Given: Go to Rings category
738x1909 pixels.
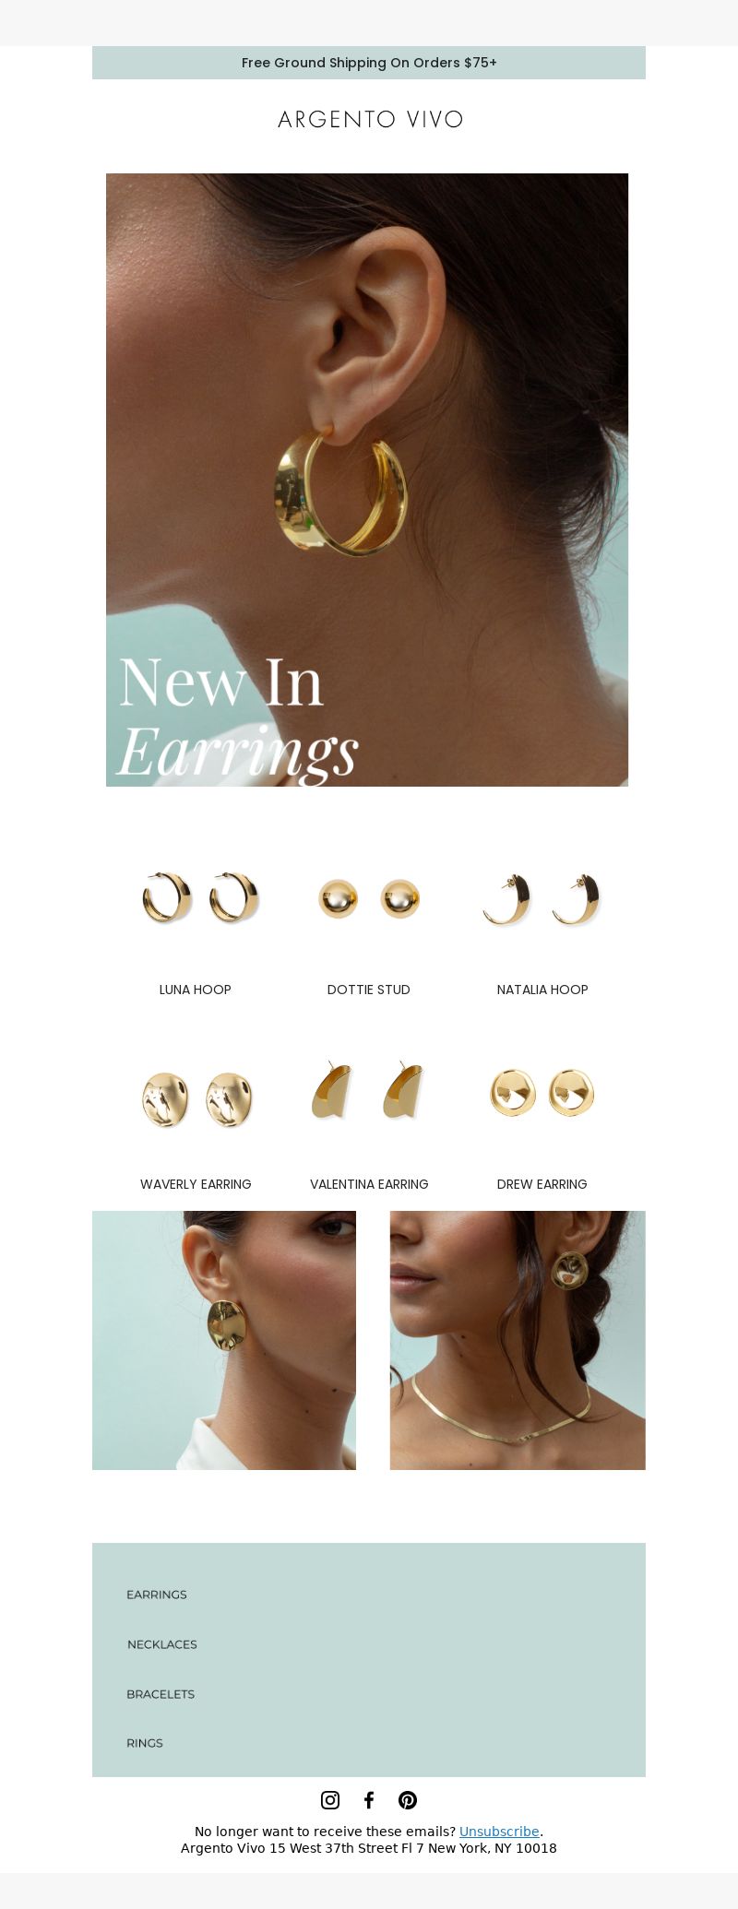Looking at the screenshot, I should point(145,1743).
